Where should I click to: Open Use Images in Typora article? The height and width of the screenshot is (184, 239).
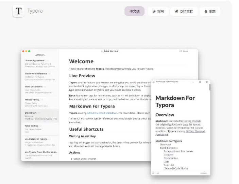coord(40,142)
